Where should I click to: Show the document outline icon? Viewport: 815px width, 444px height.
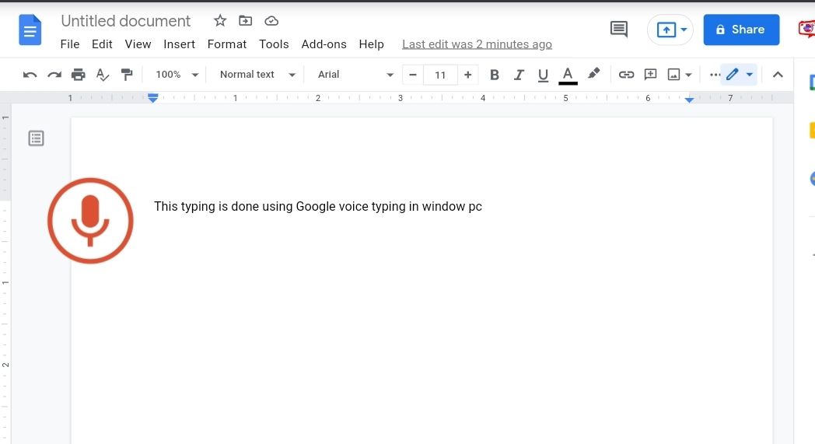[36, 138]
